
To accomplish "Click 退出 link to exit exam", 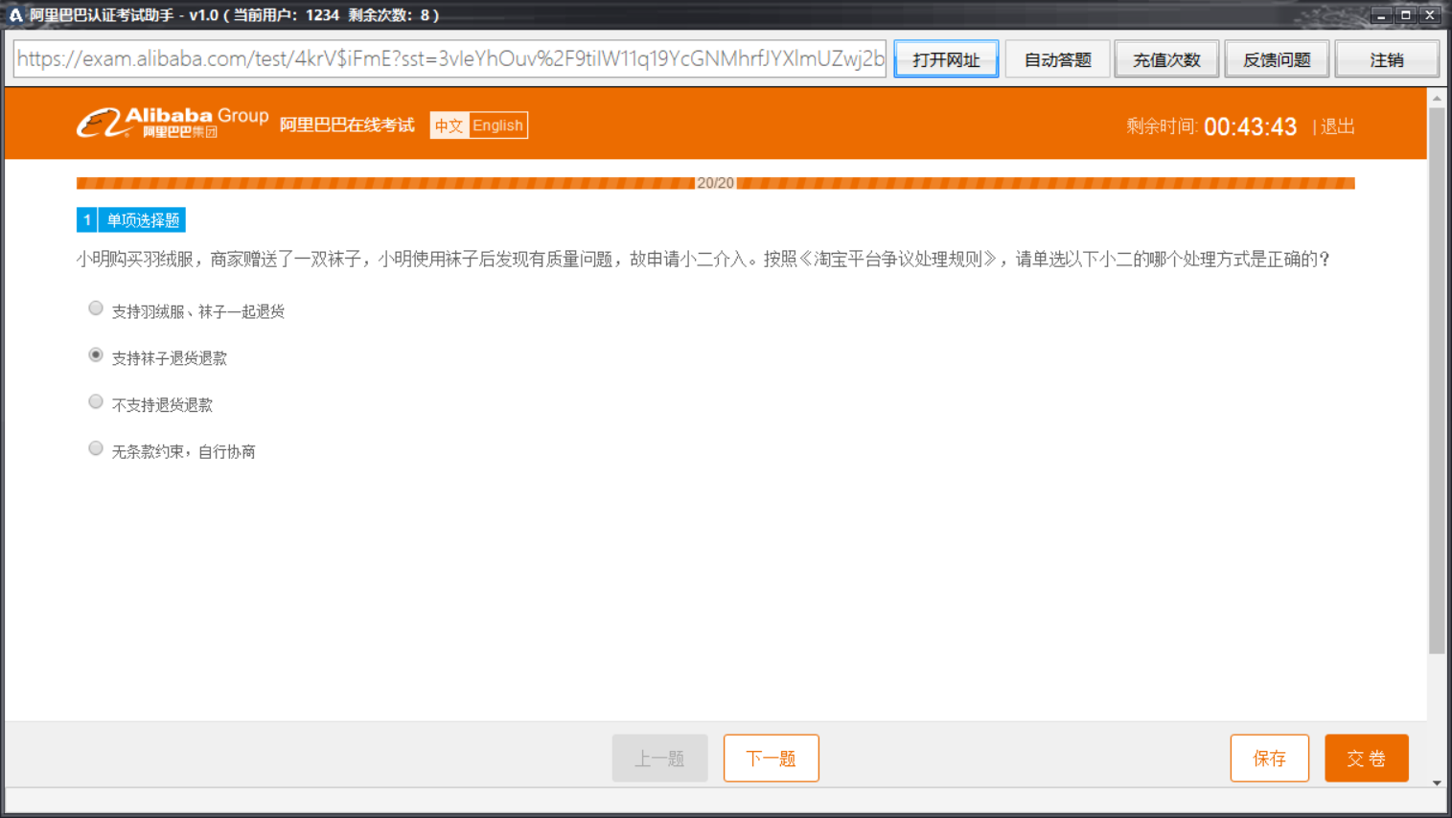I will (x=1338, y=126).
